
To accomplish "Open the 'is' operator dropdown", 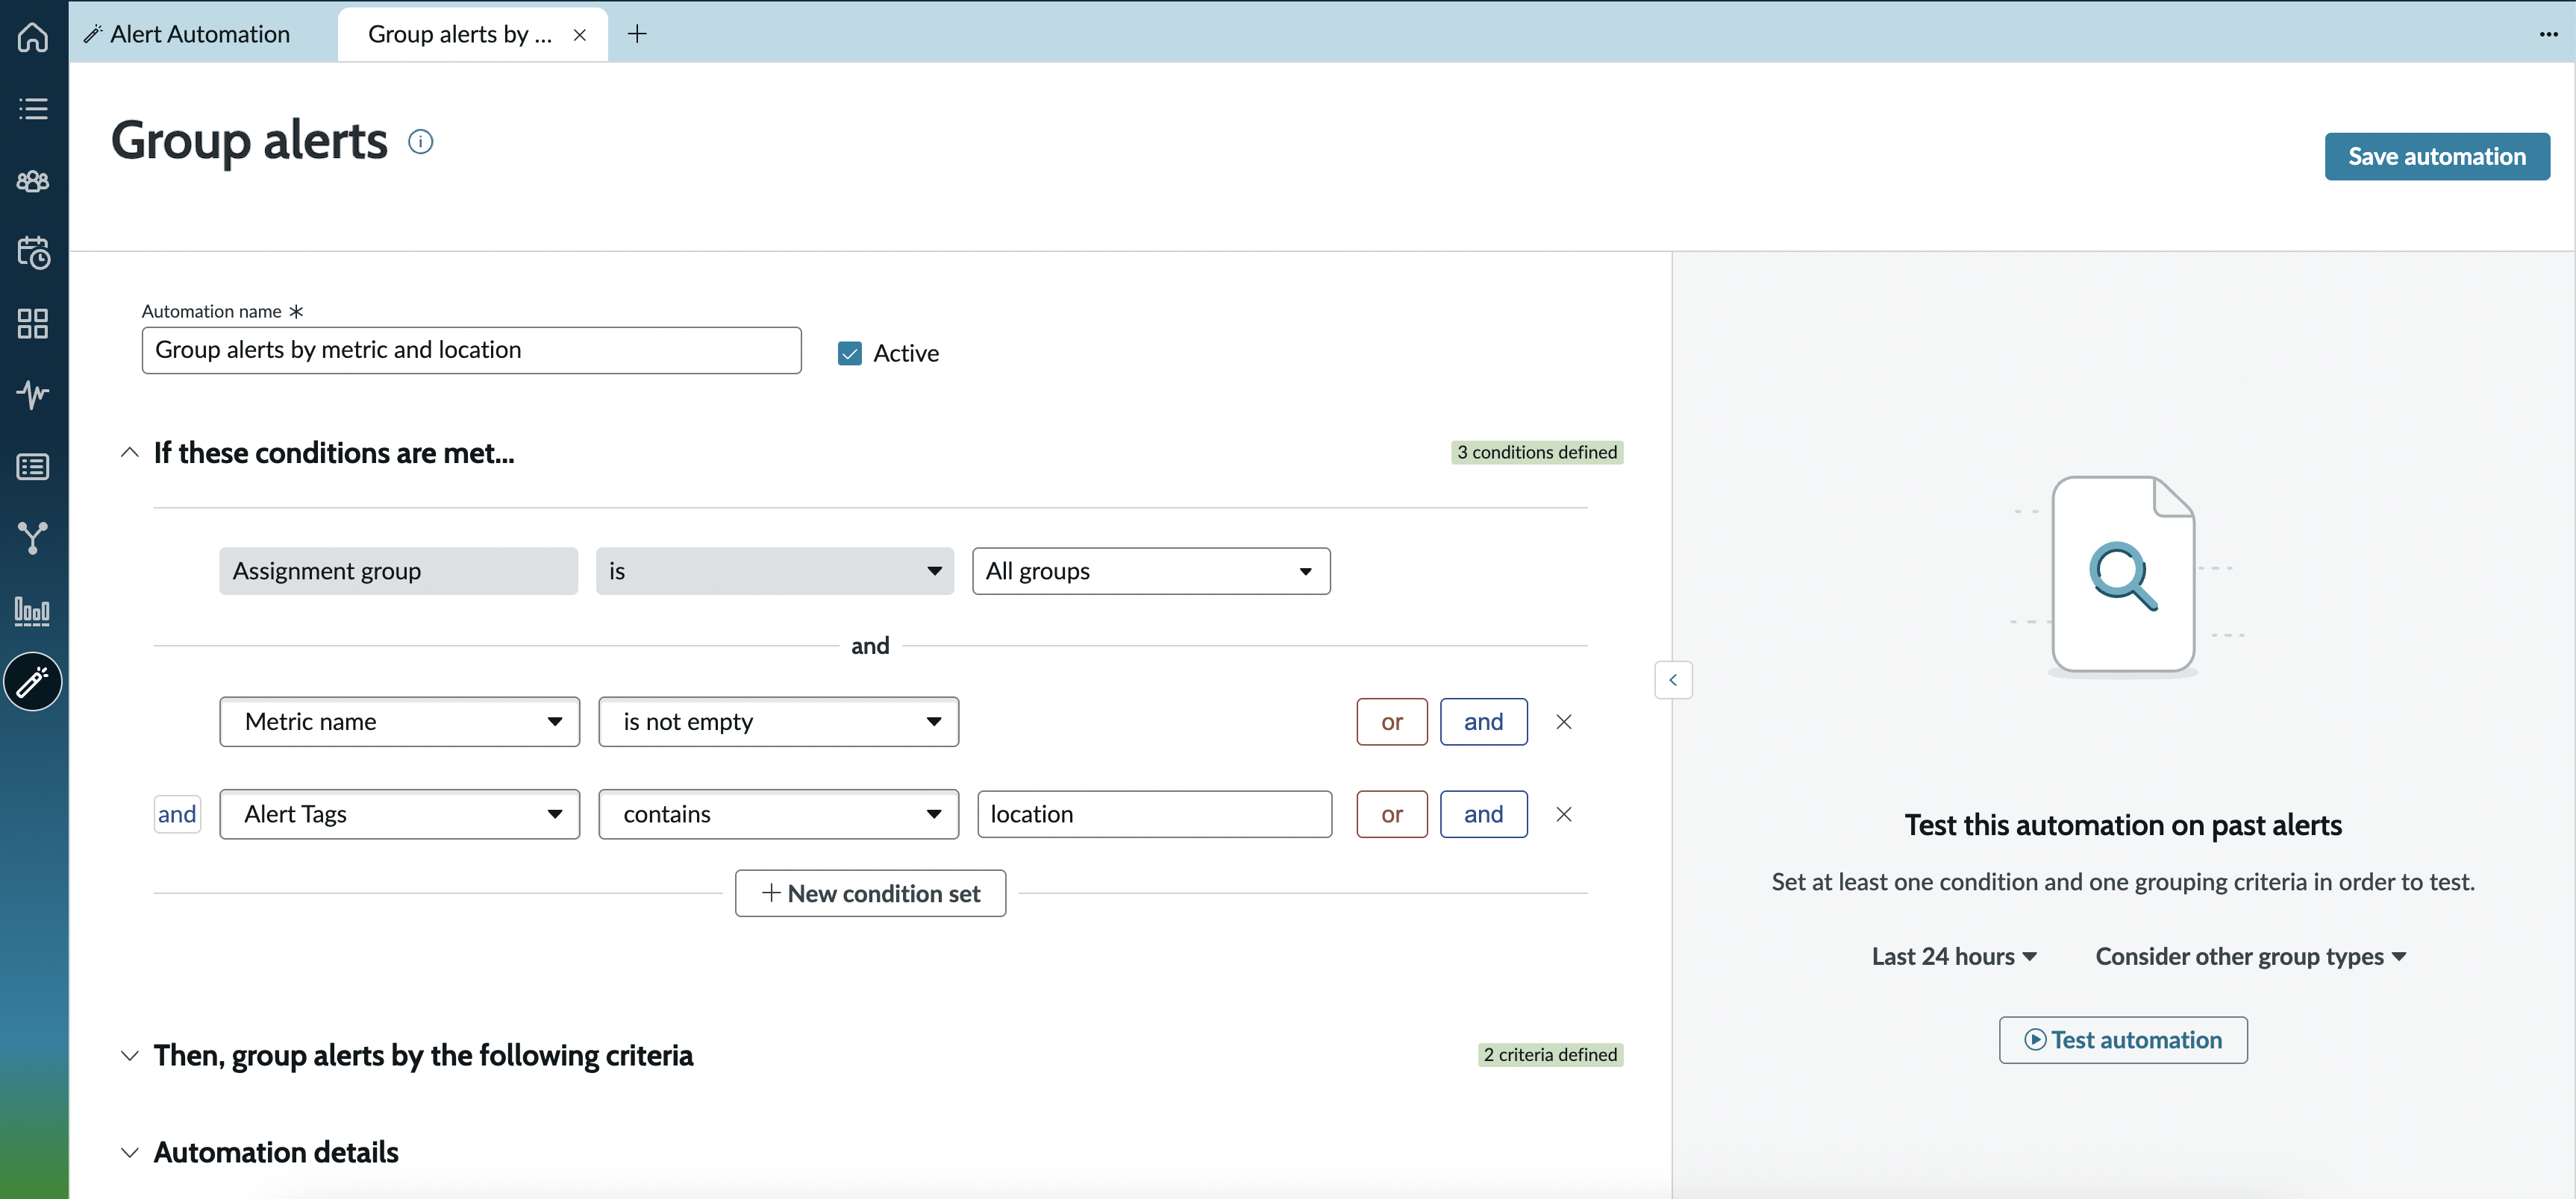I will 775,571.
